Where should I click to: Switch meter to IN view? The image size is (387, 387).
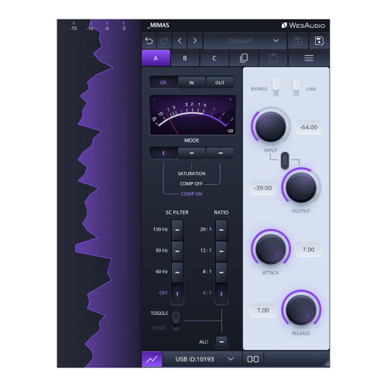pos(191,83)
